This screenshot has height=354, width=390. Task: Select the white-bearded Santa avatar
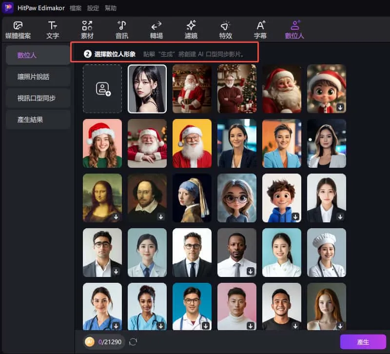147,143
